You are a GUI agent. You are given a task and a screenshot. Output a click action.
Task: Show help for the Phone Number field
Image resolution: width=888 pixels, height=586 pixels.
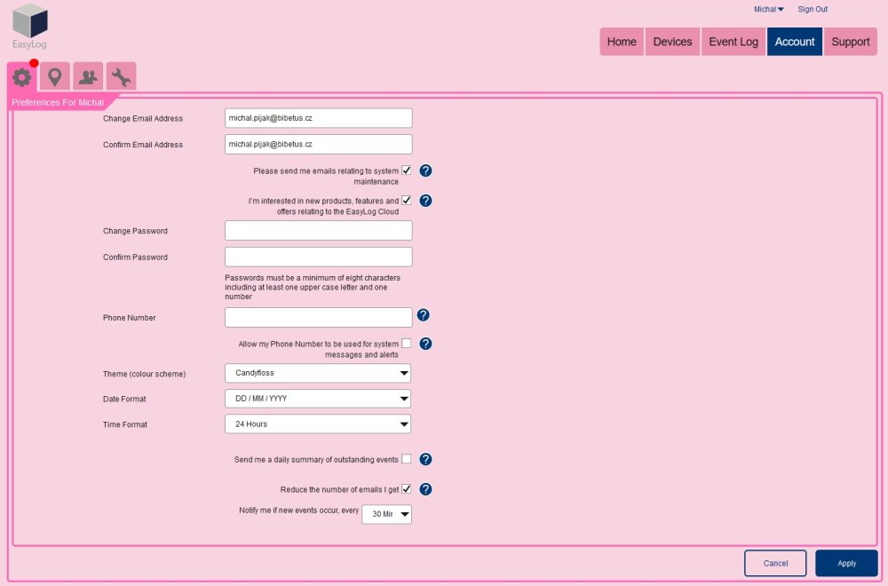click(x=424, y=315)
